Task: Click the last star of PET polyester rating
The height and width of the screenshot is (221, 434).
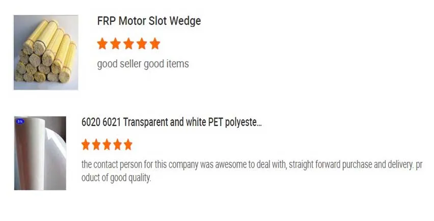Action: coord(128,145)
